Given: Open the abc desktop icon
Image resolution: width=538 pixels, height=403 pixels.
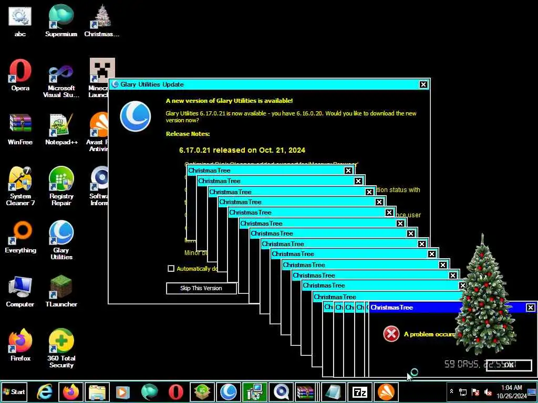Looking at the screenshot, I should click(20, 20).
